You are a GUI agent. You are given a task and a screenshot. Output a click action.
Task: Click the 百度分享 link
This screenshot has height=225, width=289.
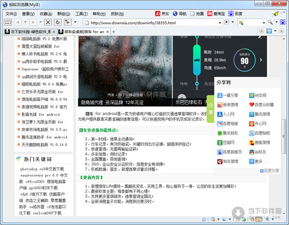[269, 171]
